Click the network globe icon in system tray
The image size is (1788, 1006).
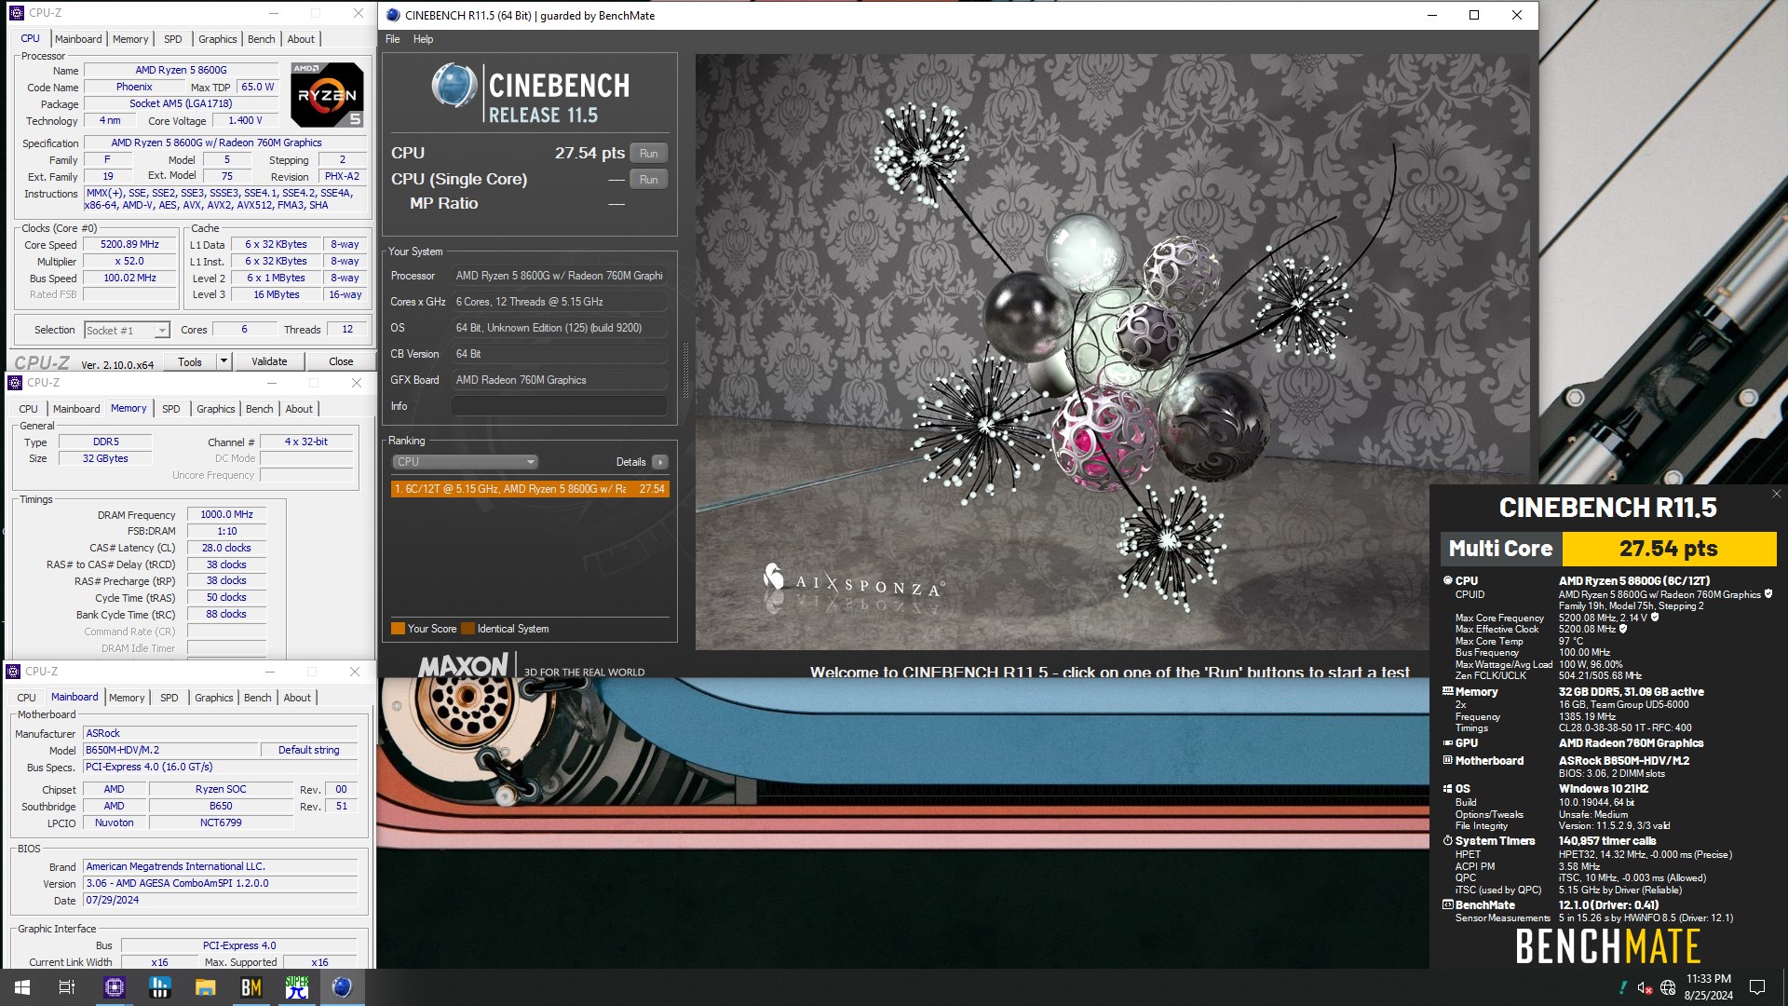pos(1668,987)
